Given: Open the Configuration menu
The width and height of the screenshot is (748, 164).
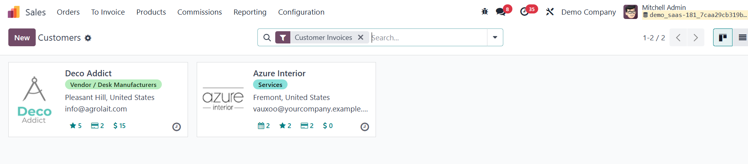Looking at the screenshot, I should point(301,12).
